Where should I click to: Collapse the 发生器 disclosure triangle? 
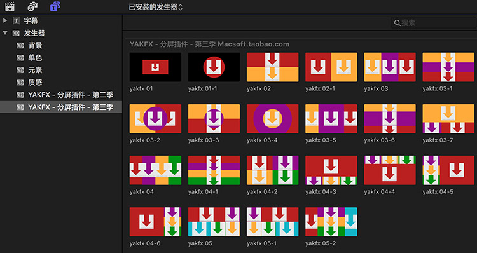pyautogui.click(x=5, y=33)
